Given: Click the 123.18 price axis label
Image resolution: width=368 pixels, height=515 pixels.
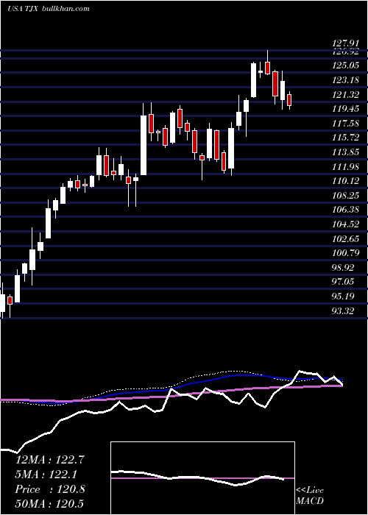Looking at the screenshot, I should (x=347, y=80).
